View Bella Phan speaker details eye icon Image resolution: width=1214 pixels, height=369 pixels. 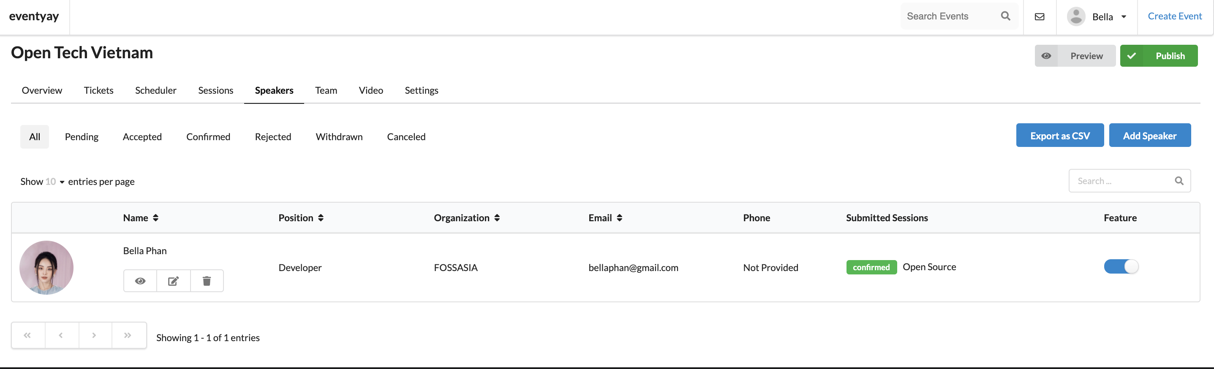140,281
